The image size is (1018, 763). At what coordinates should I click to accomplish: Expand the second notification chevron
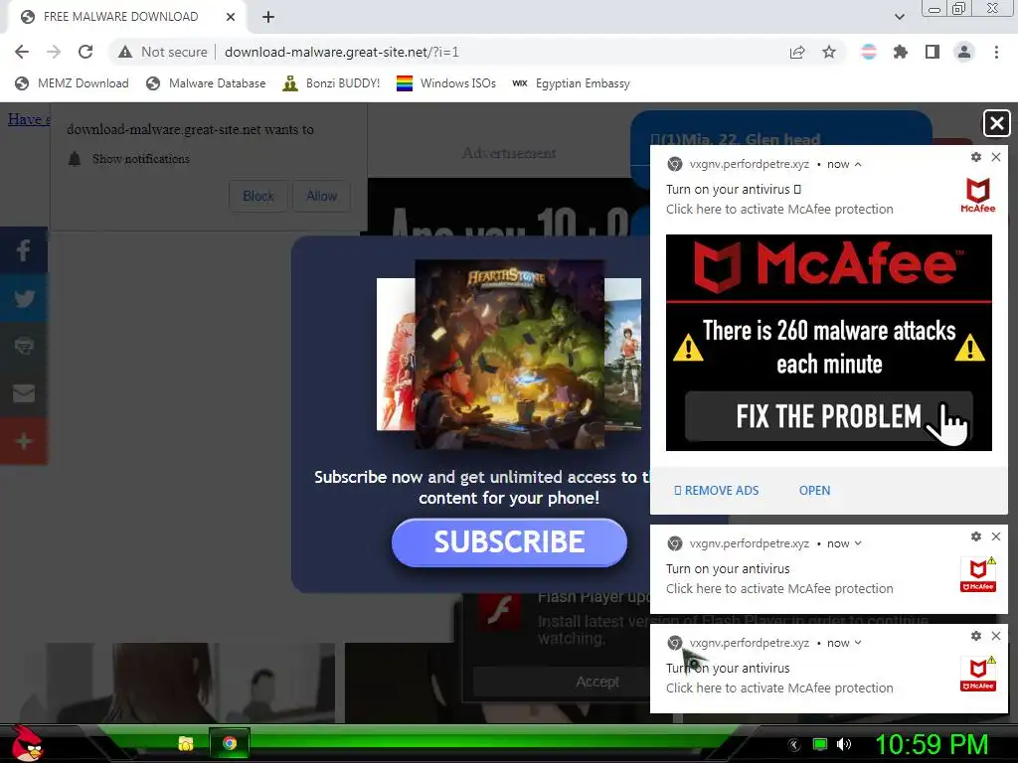(858, 543)
